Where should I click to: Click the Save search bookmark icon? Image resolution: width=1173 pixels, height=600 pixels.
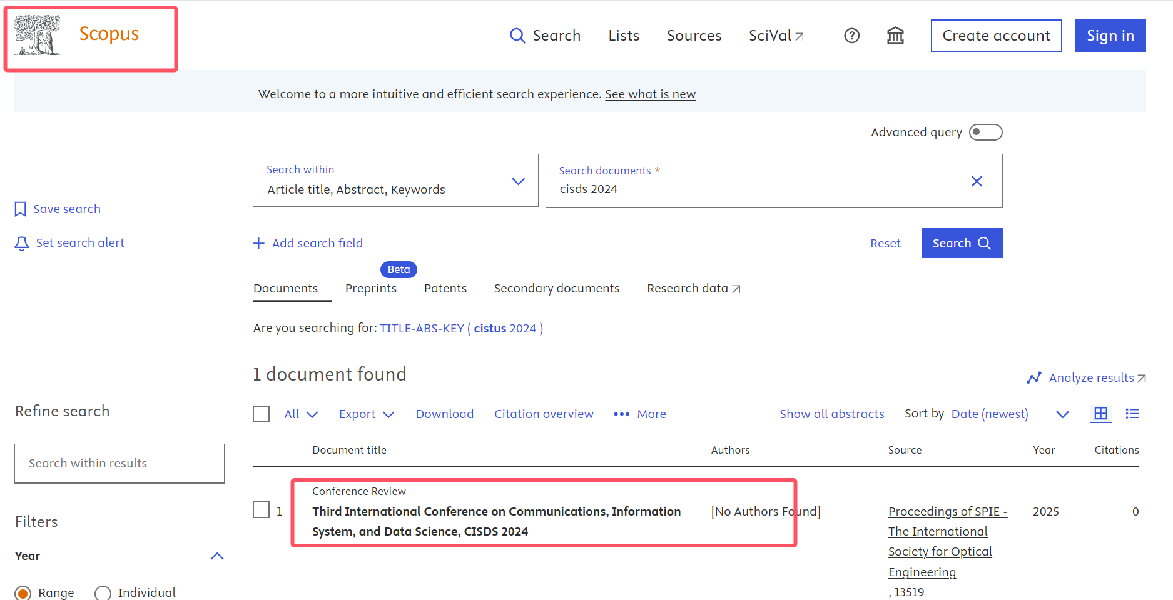point(21,209)
